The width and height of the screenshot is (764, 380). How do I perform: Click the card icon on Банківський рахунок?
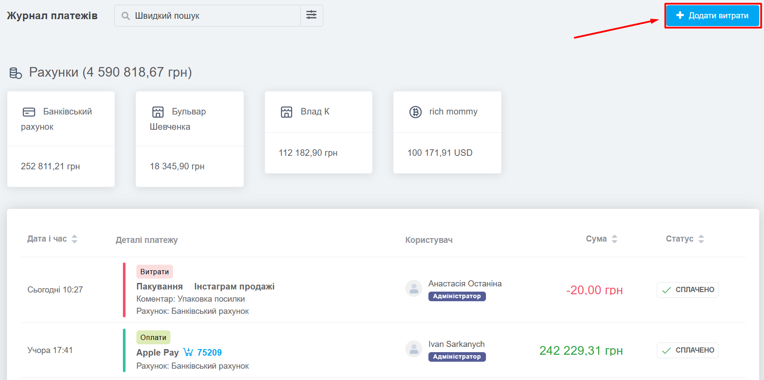click(29, 112)
